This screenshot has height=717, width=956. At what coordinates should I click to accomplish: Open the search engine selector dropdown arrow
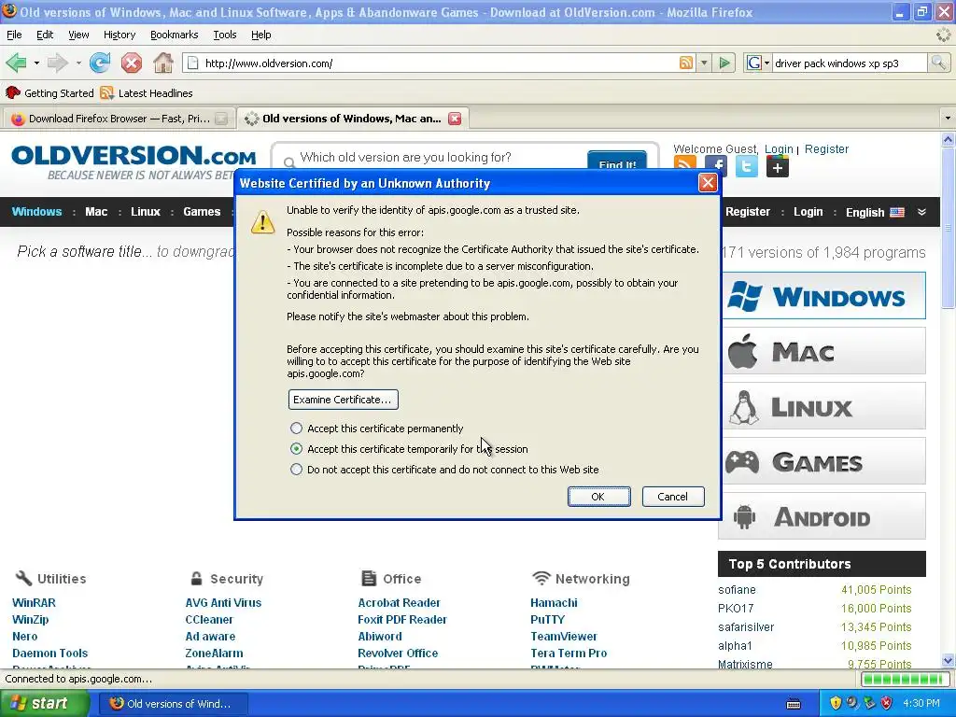coord(766,63)
